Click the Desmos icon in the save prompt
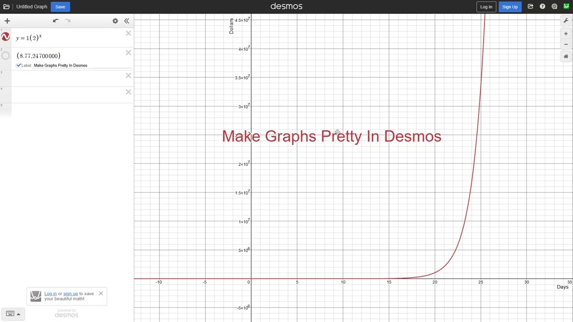This screenshot has width=573, height=322. 36,296
